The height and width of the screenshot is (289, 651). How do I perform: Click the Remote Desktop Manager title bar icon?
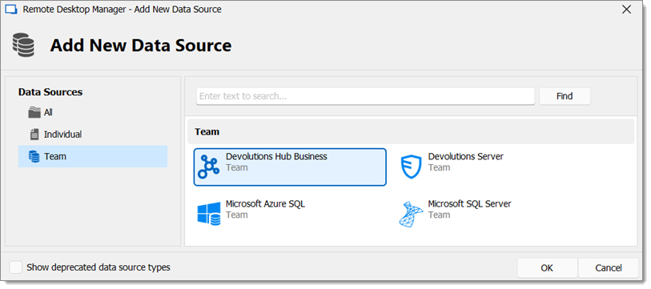pos(11,9)
